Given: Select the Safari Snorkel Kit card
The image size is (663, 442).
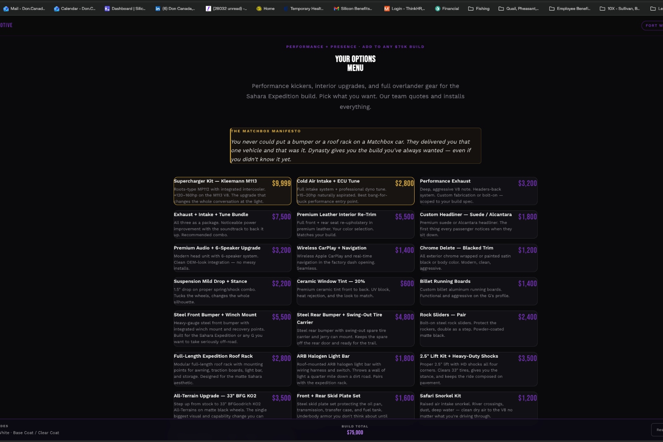Looking at the screenshot, I should tap(478, 406).
